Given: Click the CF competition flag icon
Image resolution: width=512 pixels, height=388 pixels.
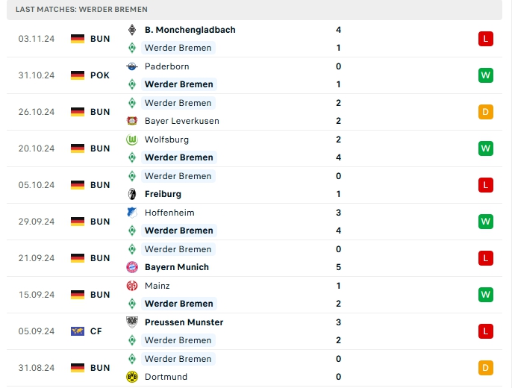Looking at the screenshot, I should tap(78, 331).
